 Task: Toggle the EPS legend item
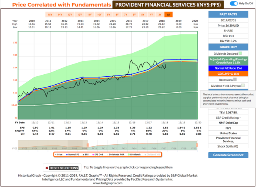pyautogui.click(x=86, y=154)
